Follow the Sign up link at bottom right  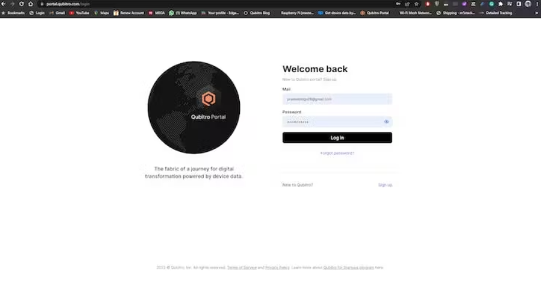pyautogui.click(x=385, y=185)
